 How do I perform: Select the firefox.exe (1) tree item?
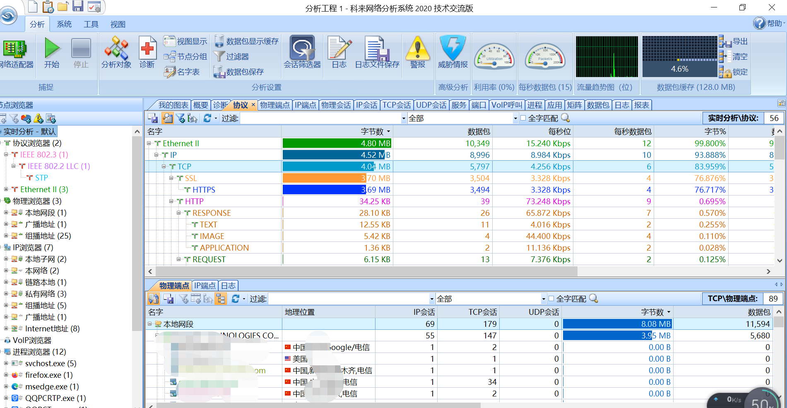pos(49,375)
